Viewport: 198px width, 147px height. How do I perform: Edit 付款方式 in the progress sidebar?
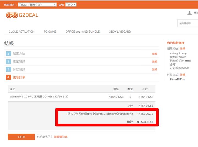[x=183, y=75]
